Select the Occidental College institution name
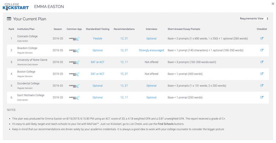The width and height of the screenshot is (276, 143). coord(28,83)
